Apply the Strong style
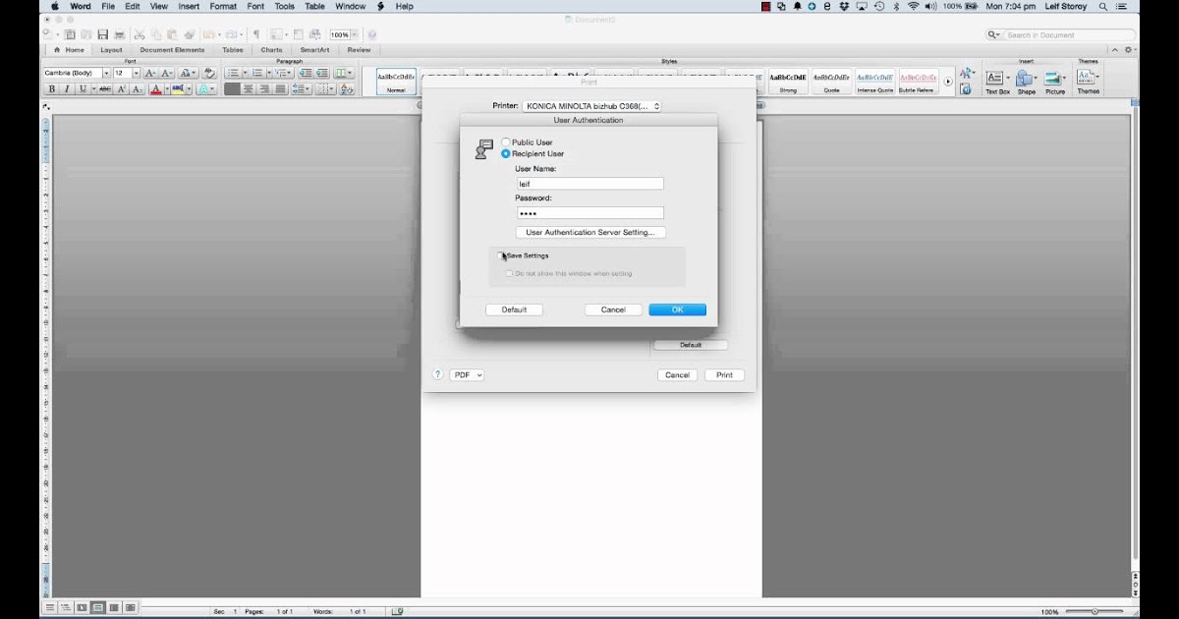This screenshot has width=1179, height=619. click(x=788, y=82)
